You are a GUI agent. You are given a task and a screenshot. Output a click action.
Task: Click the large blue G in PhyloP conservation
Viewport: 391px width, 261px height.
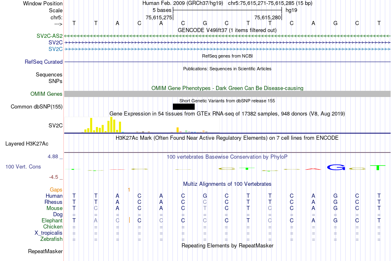tap(336, 167)
